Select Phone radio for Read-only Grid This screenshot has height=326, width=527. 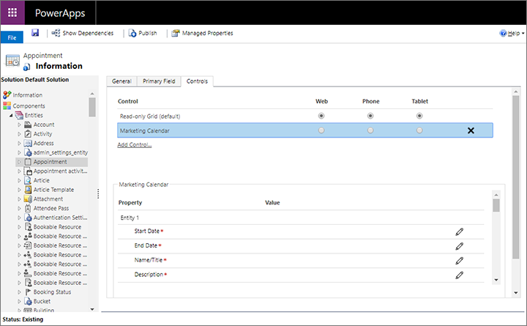point(370,116)
